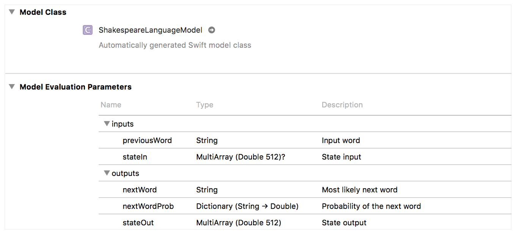Click the Name column header

pos(110,105)
